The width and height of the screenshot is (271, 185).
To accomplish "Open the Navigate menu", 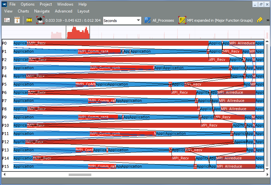I will click(42, 11).
